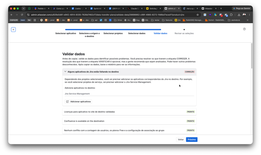Open the user profile avatar in toolbar
Viewport: 261px width, 155px height.
tap(244, 15)
